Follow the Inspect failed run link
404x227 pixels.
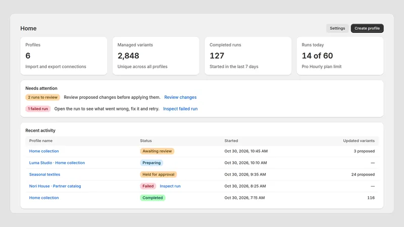coord(180,109)
